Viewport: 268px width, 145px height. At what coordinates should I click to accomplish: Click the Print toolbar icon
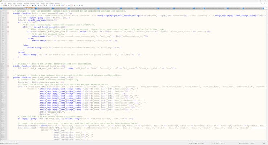click(x=16, y=5)
